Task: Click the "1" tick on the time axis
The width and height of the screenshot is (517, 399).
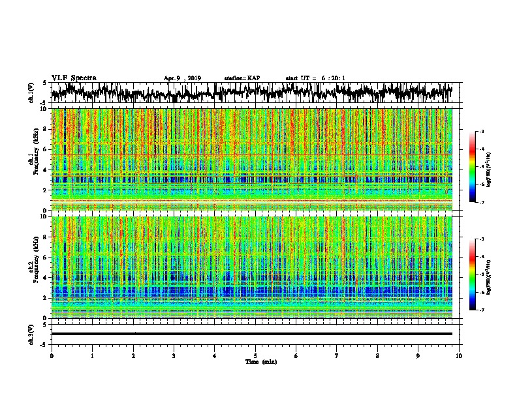Action: pyautogui.click(x=92, y=356)
